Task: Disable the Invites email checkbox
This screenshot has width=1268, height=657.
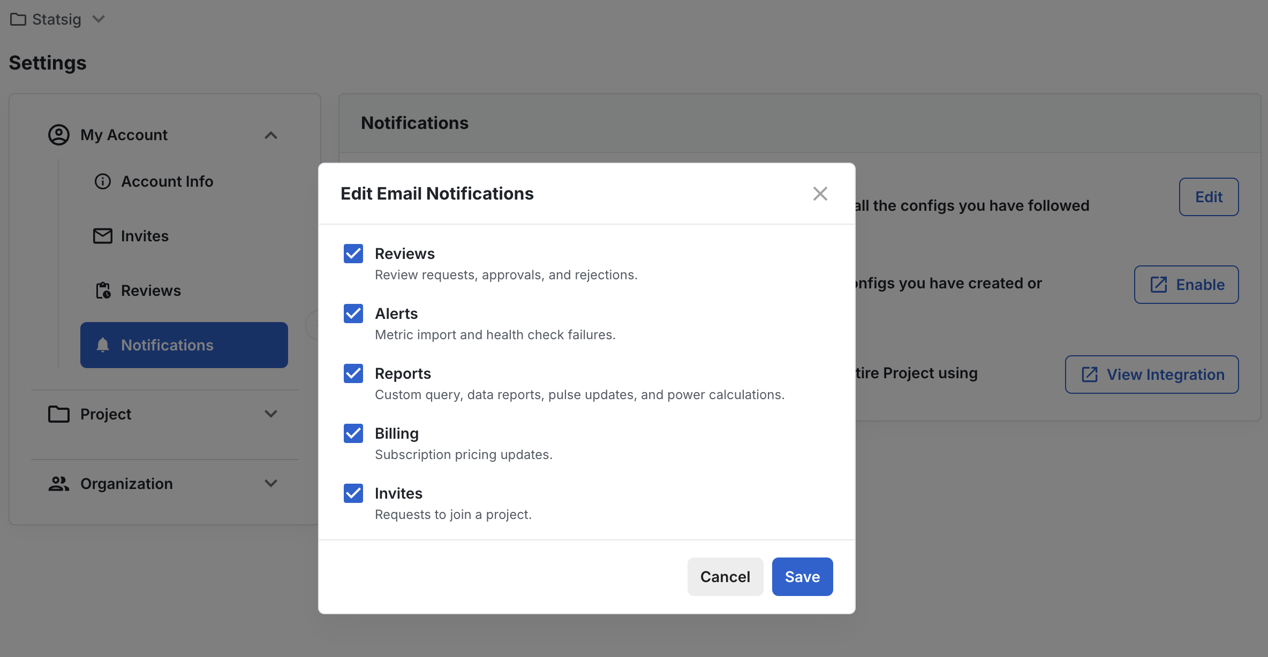Action: [x=353, y=493]
